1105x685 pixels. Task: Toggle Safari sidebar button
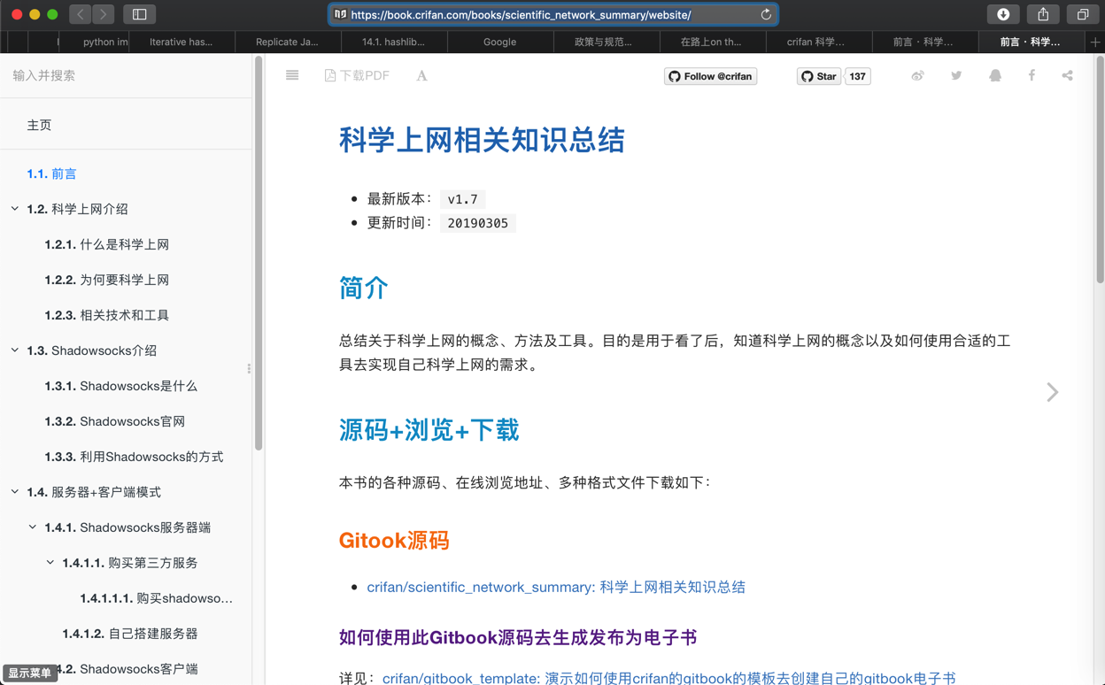click(139, 14)
